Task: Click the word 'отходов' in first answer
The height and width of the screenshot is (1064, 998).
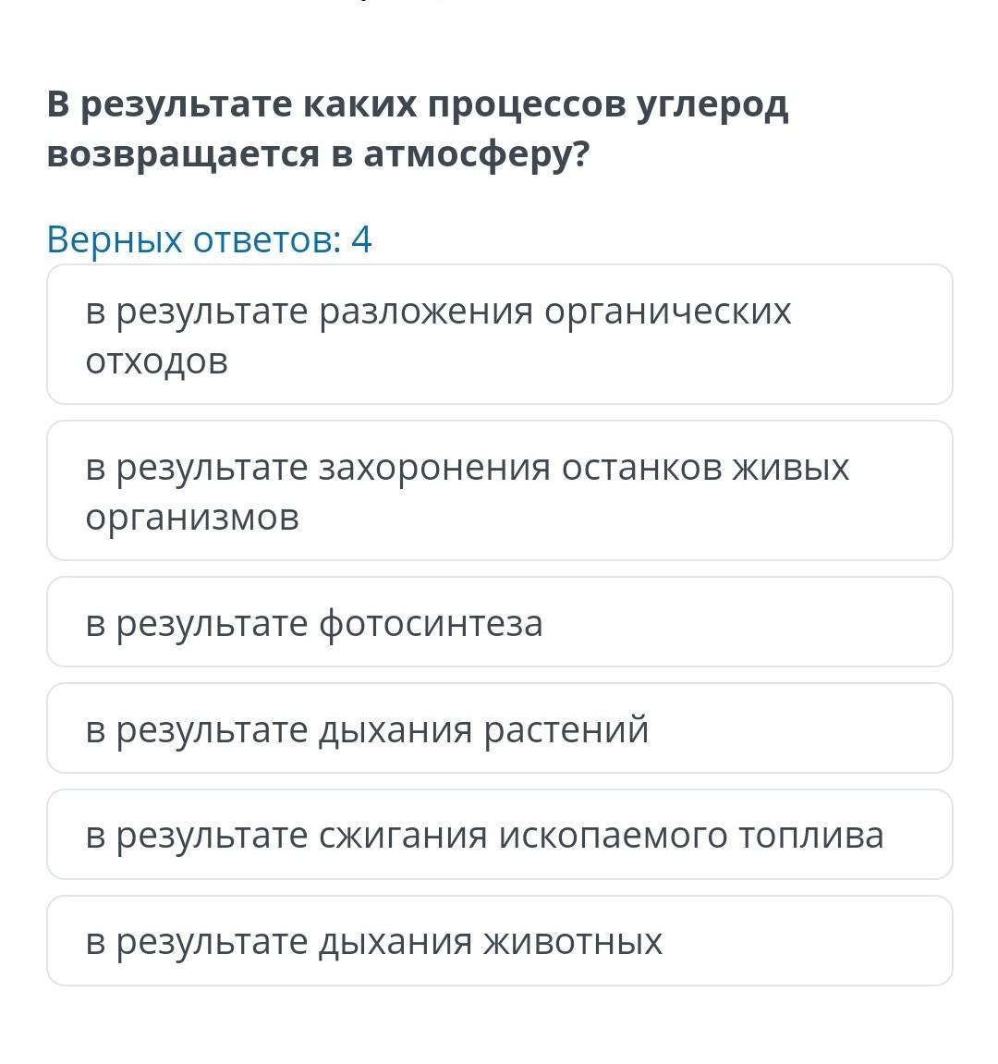Action: tap(156, 361)
